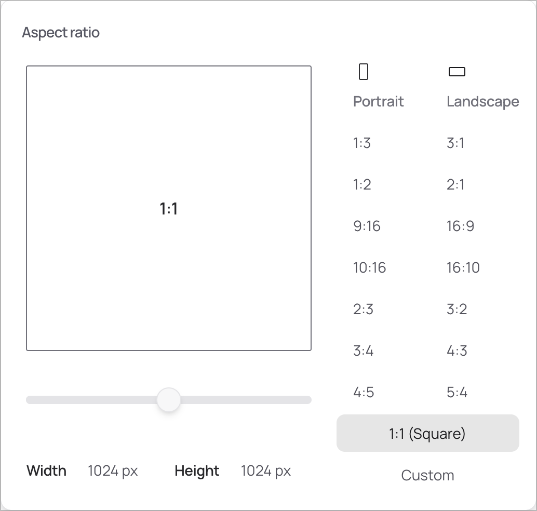Pick the 3:2 aspect ratio option
Viewport: 537px width, 511px height.
pyautogui.click(x=457, y=309)
